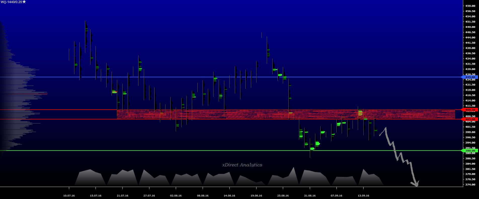Click the red peak line in volume profile

38,94
